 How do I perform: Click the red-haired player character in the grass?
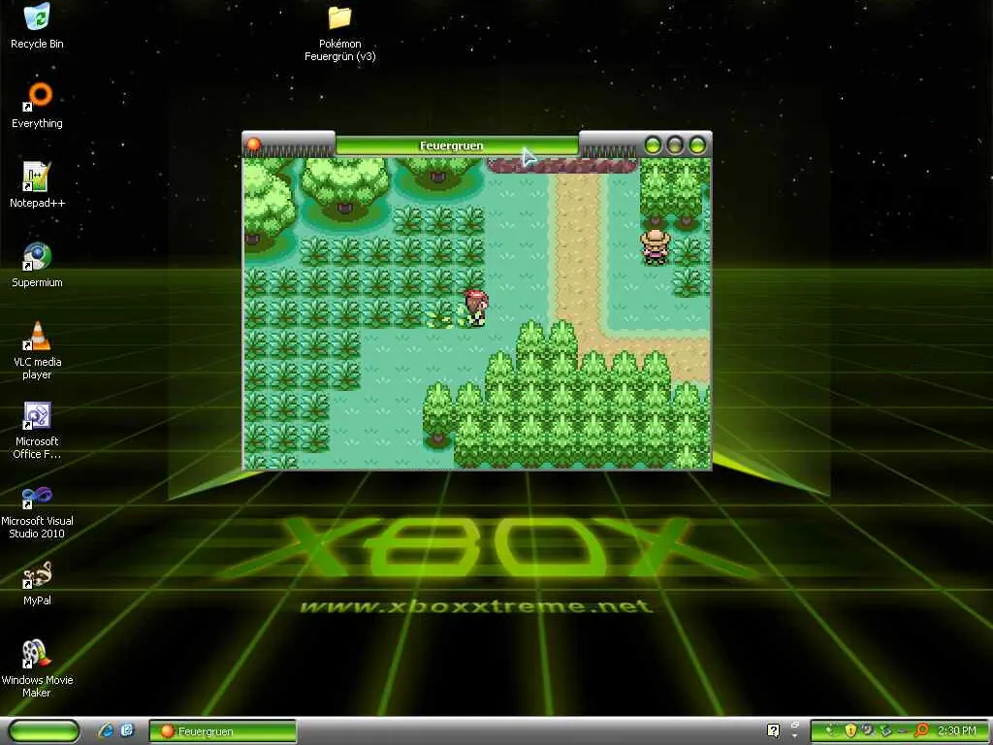tap(475, 308)
